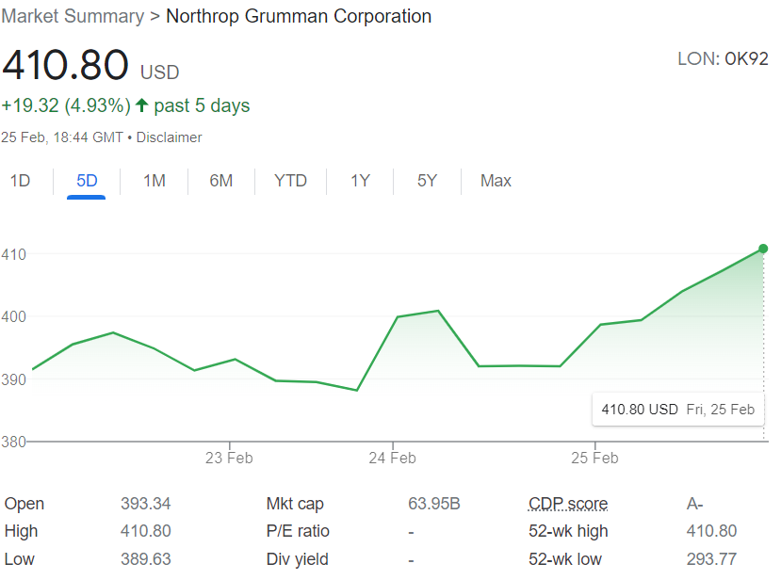Click the 52-wk low value 293.77
The height and width of the screenshot is (580, 781).
click(x=711, y=559)
